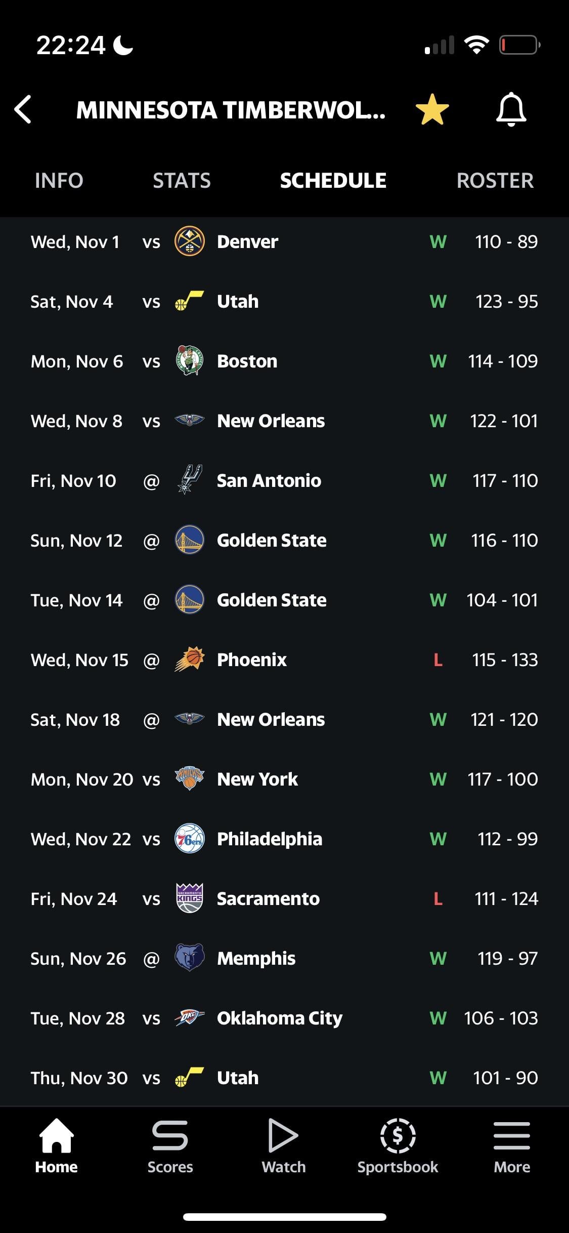
Task: Tap the Watch play icon
Action: coord(283,1146)
